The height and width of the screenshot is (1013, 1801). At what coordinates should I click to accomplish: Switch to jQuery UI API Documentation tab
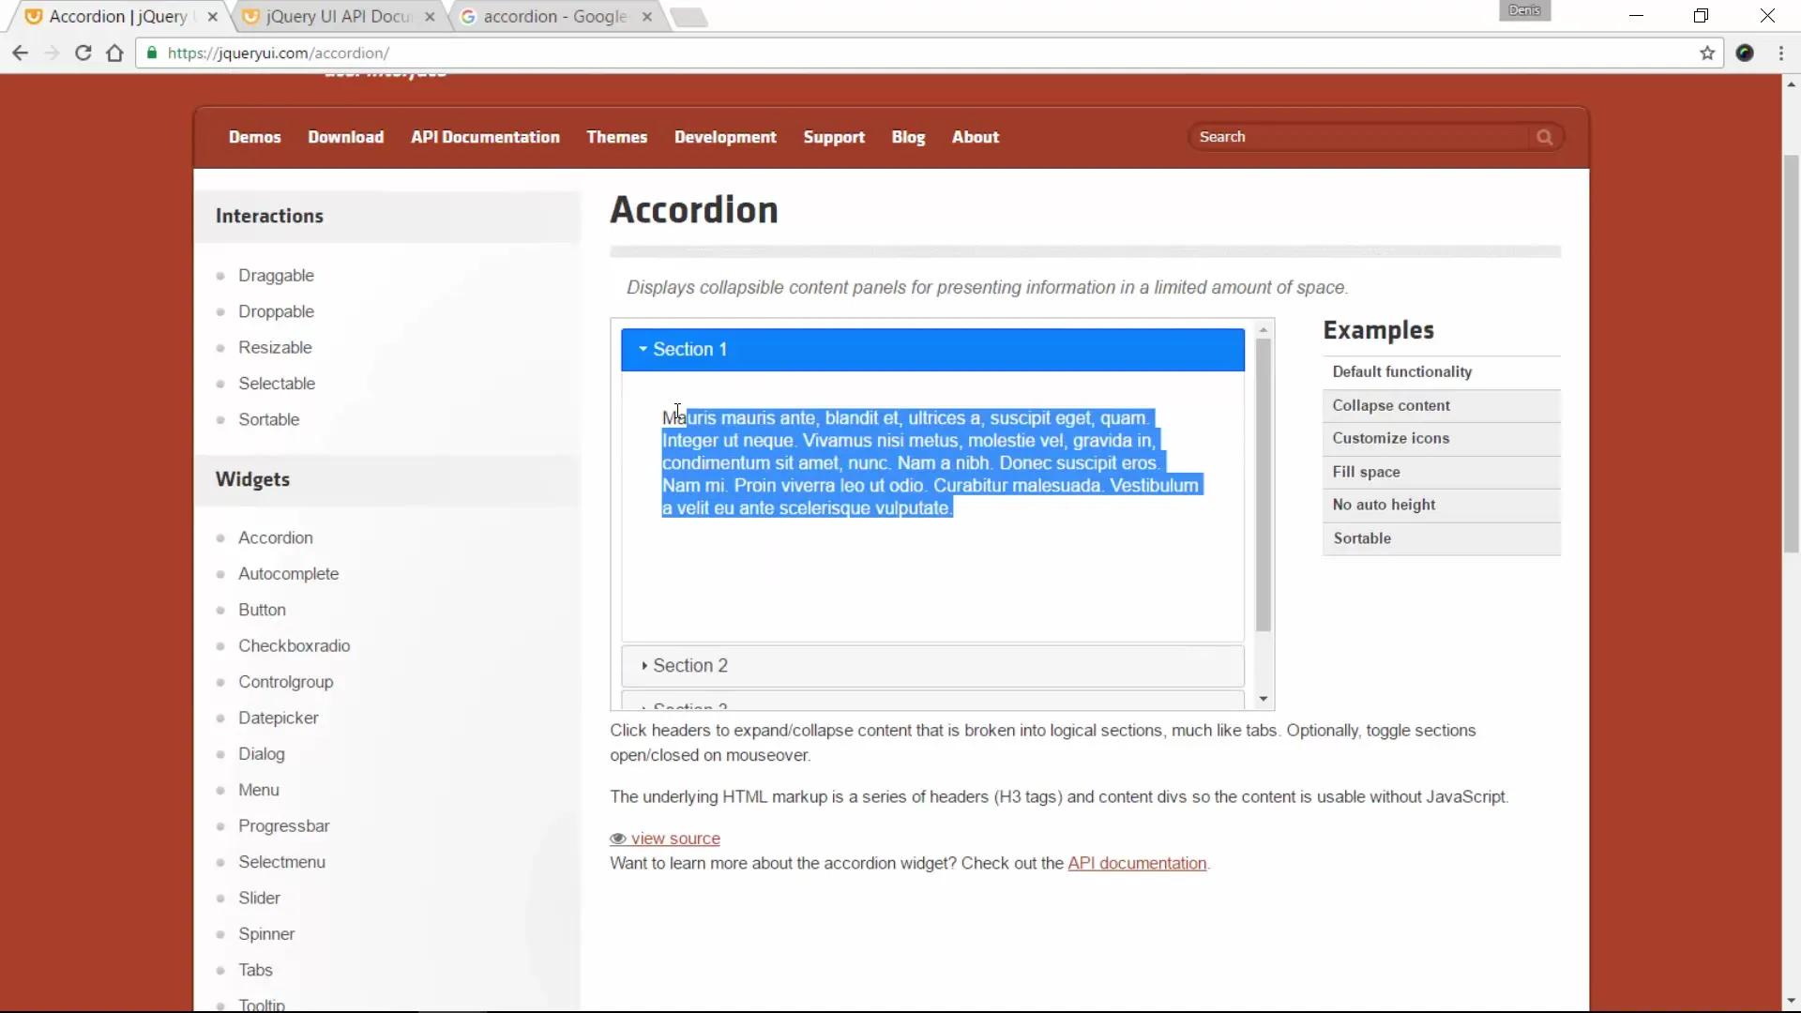pyautogui.click(x=338, y=17)
